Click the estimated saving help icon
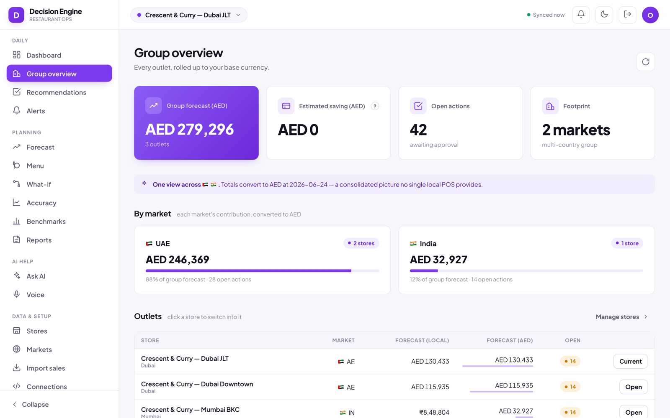 click(375, 106)
